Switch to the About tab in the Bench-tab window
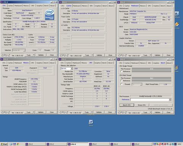Viewport: 183px width, 146px height. pyautogui.click(x=169, y=63)
